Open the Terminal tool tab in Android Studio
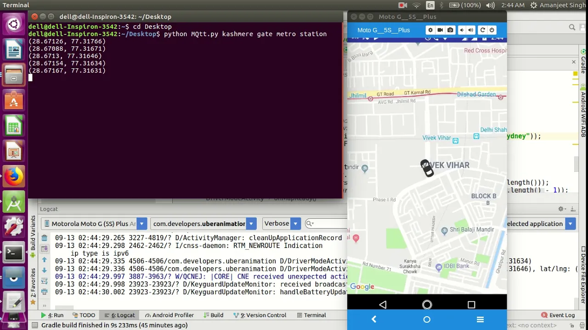 (x=311, y=315)
